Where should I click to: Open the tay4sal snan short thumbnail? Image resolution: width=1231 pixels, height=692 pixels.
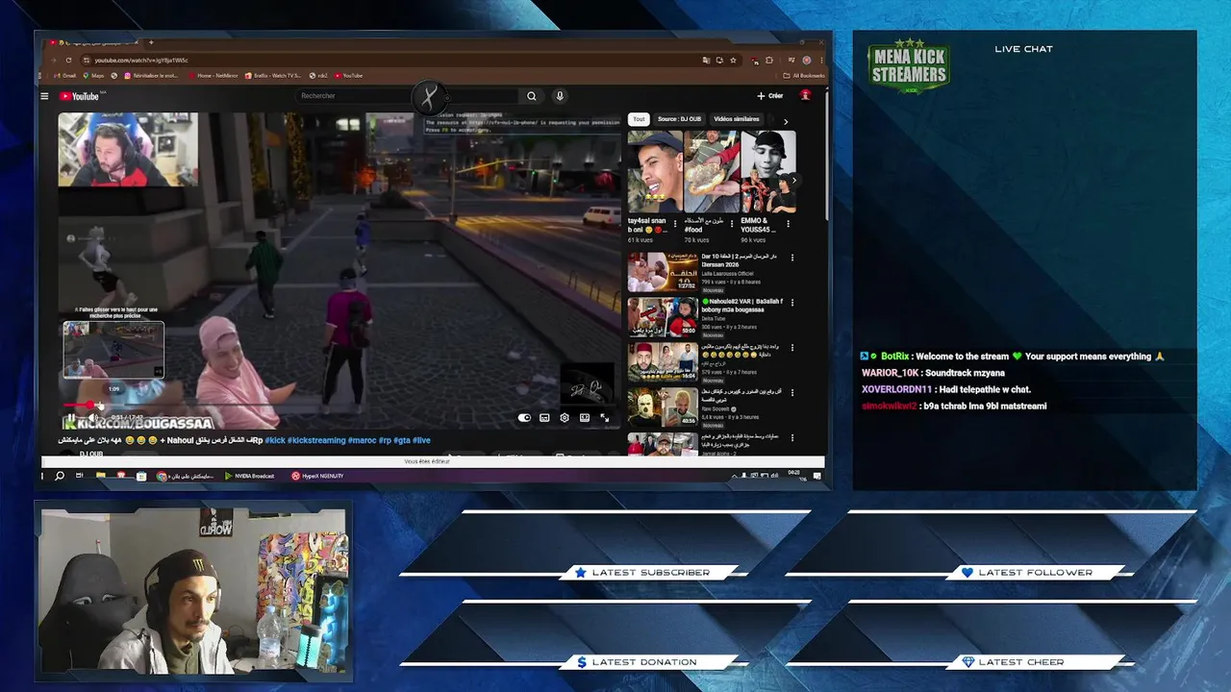tap(655, 172)
